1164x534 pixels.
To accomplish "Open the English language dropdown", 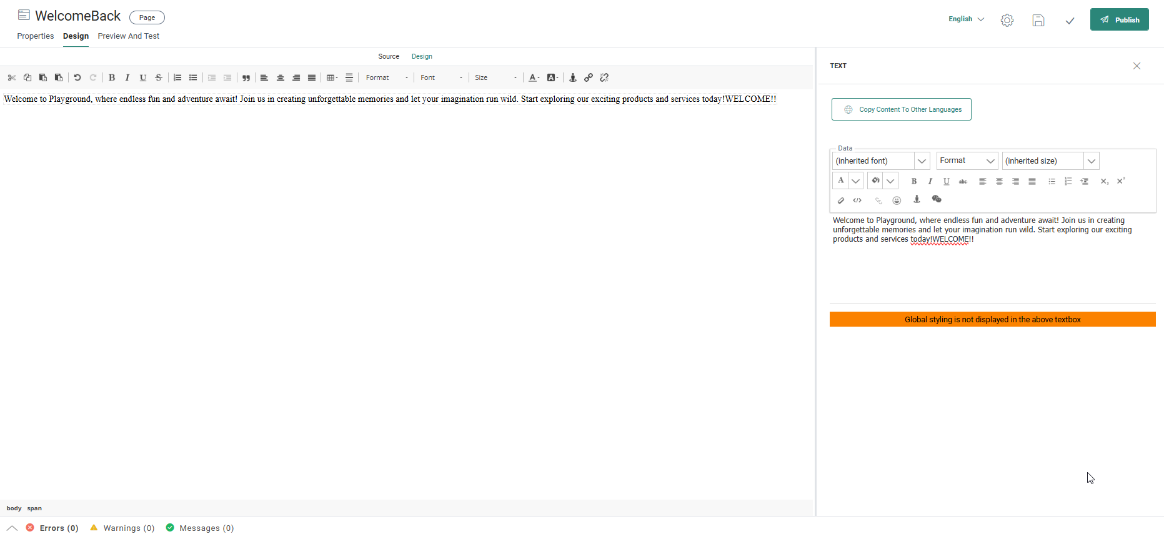I will 966,19.
